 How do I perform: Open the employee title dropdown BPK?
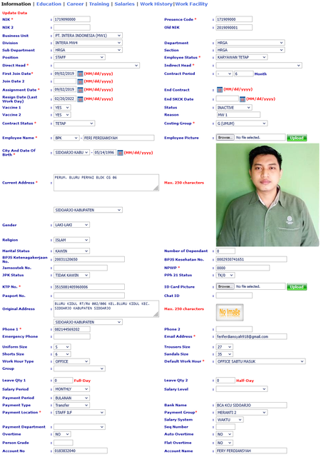[66, 138]
